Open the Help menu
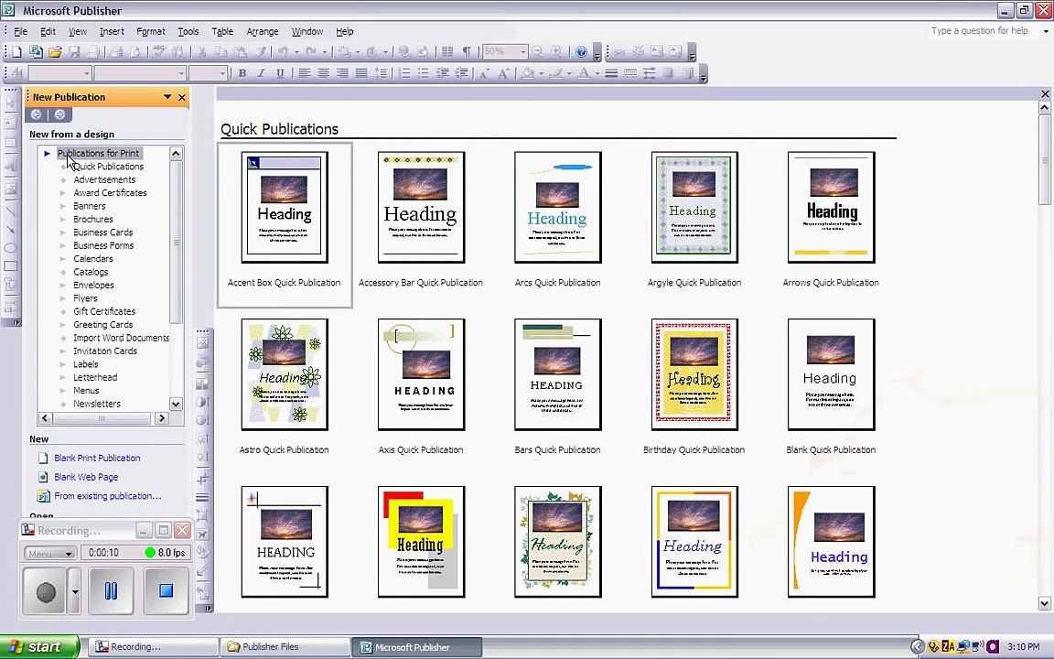This screenshot has height=659, width=1054. [x=344, y=32]
